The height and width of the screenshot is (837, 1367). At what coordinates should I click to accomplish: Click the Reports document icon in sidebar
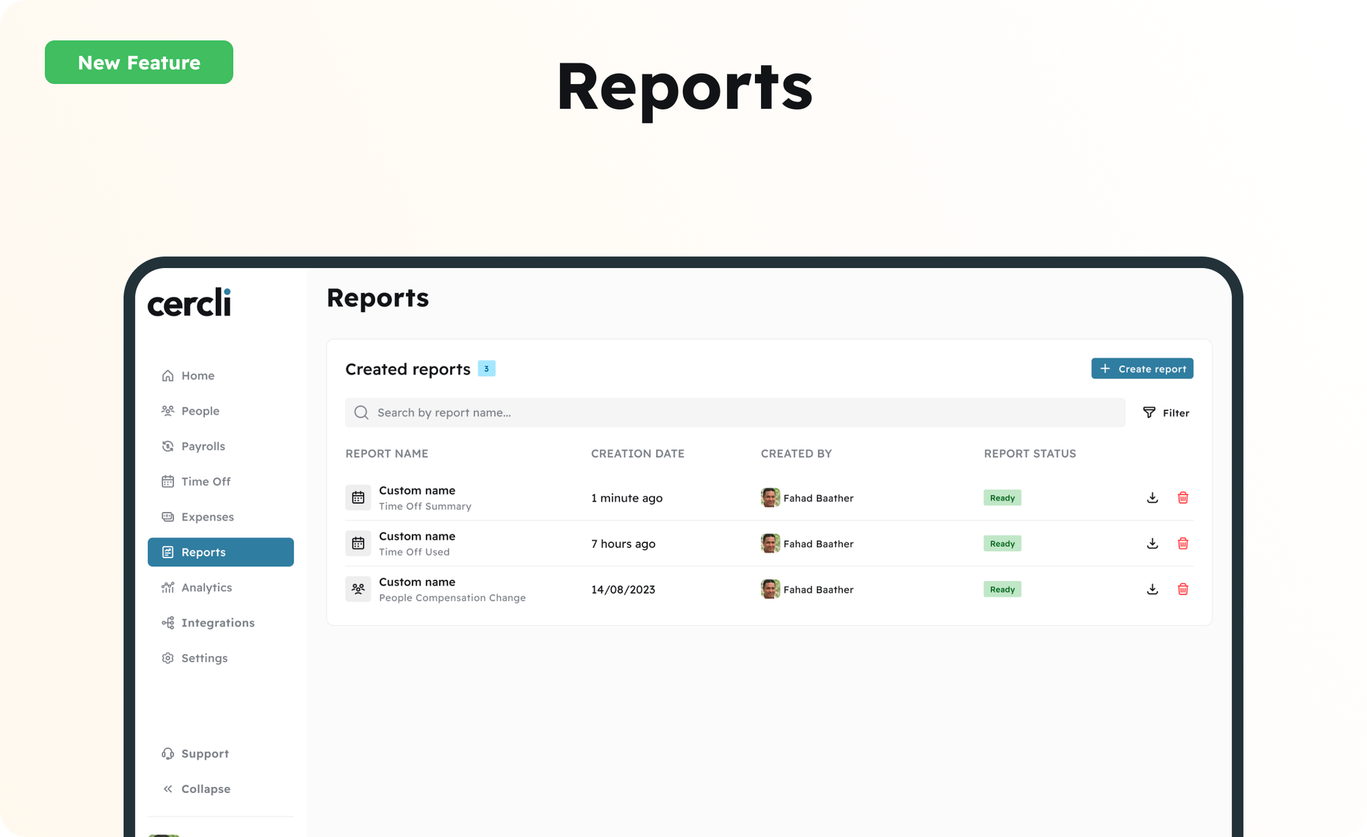(x=168, y=552)
